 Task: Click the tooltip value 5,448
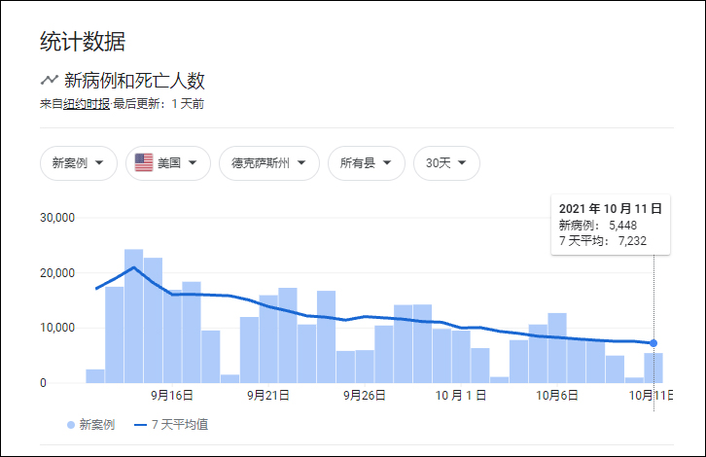(x=623, y=226)
